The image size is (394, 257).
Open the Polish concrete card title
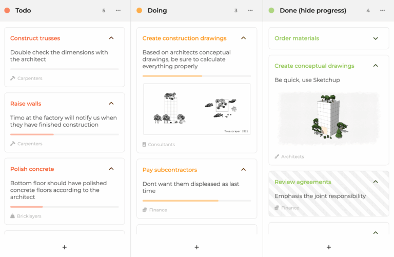(32, 169)
